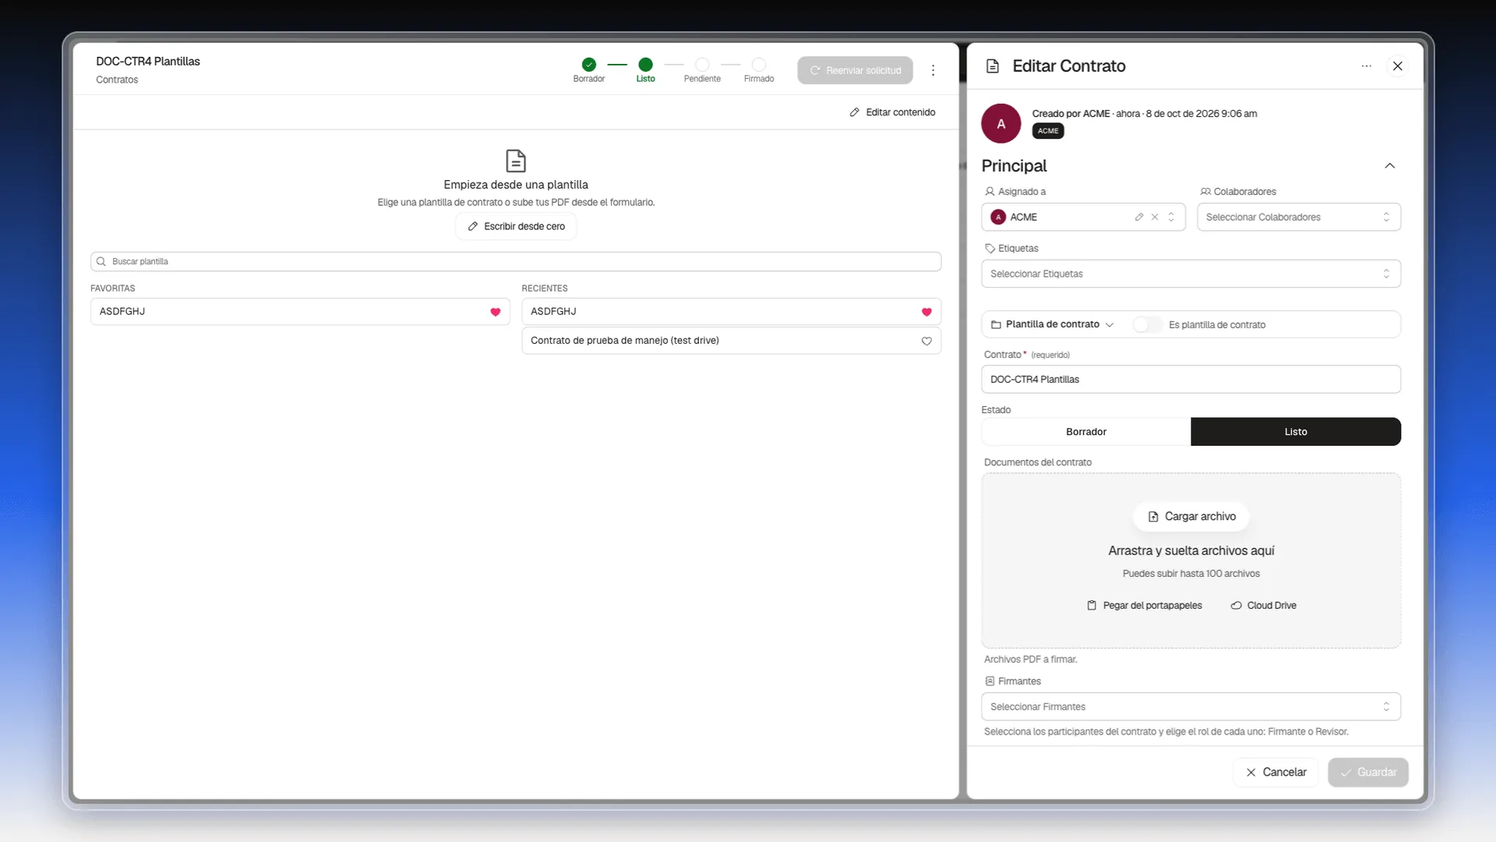Focus the Buscar plantilla search field
The height and width of the screenshot is (842, 1496).
[516, 262]
